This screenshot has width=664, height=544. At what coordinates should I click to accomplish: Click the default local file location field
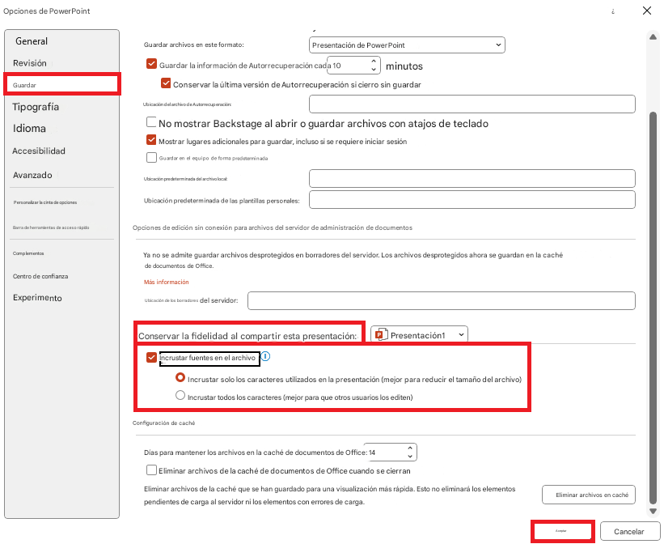coord(472,179)
